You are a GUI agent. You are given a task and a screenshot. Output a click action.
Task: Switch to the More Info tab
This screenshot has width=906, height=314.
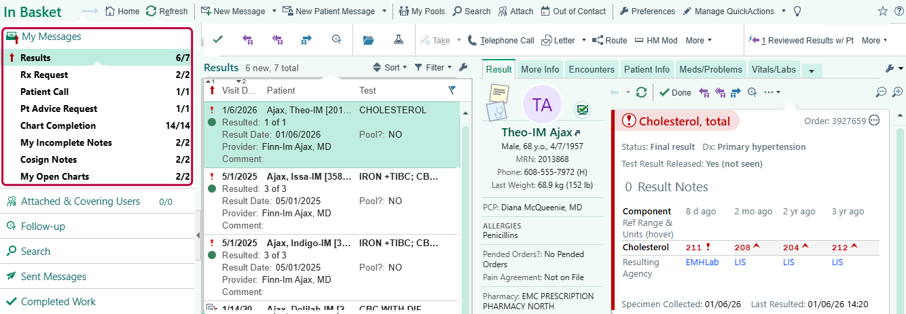(x=540, y=69)
